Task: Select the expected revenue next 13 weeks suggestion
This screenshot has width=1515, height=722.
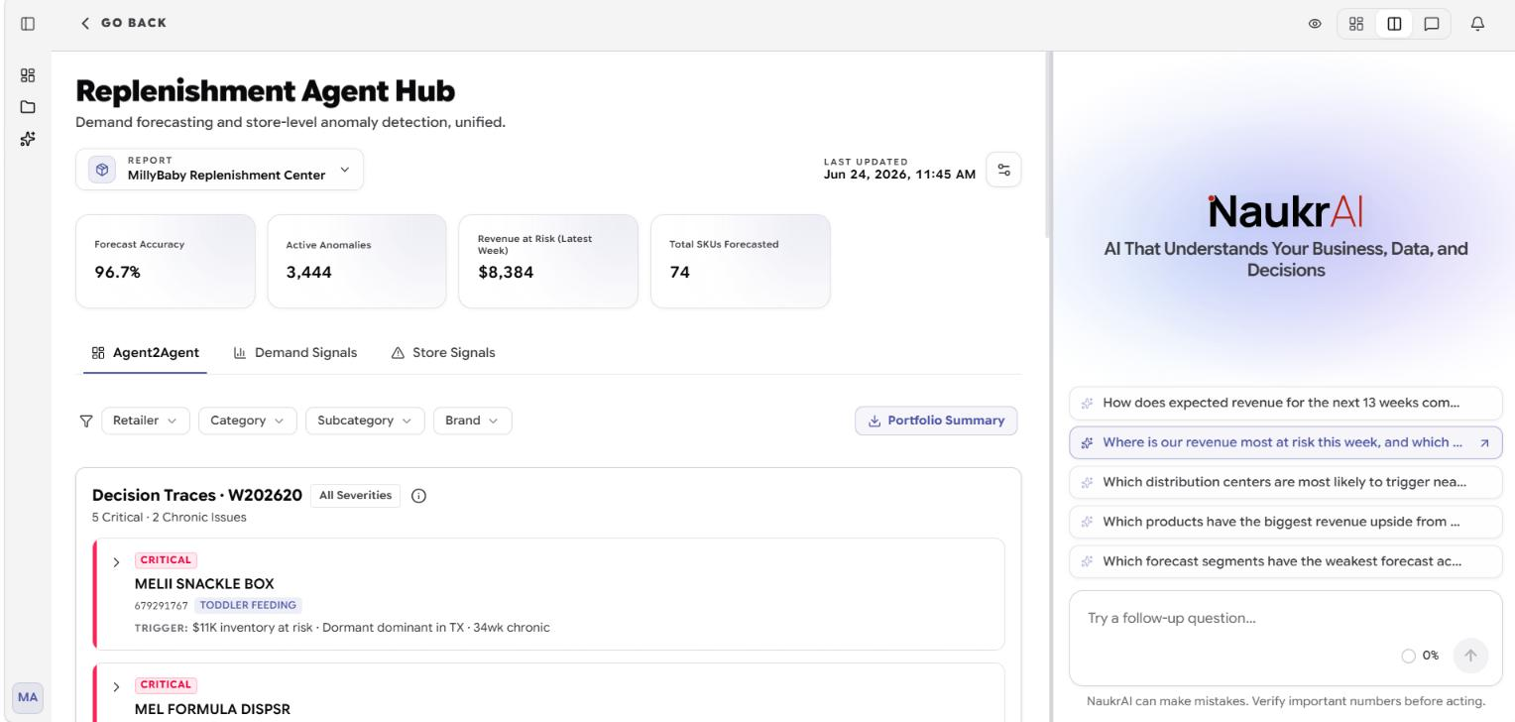Action: coord(1286,403)
